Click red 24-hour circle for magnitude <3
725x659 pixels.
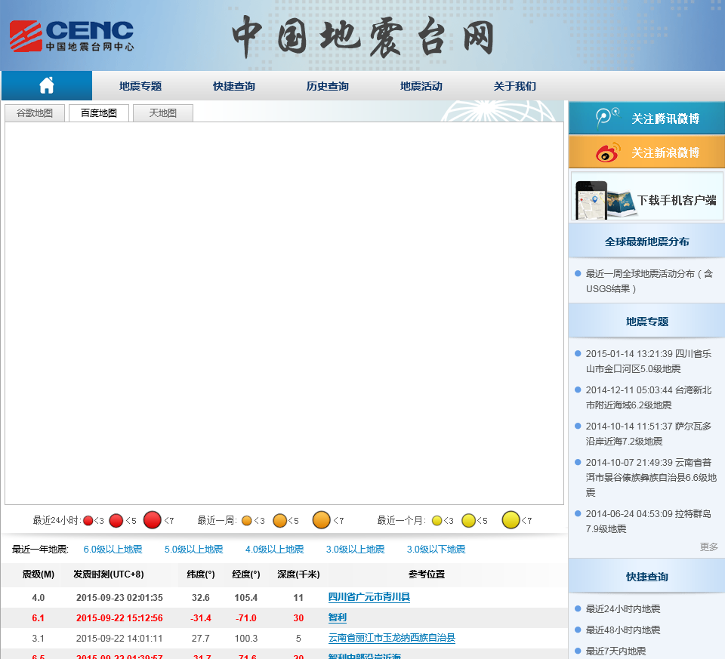tap(88, 521)
